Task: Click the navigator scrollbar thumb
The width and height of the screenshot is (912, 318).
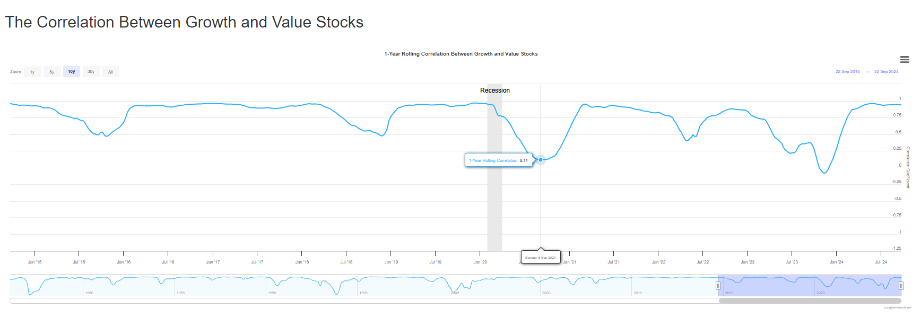Action: point(810,301)
